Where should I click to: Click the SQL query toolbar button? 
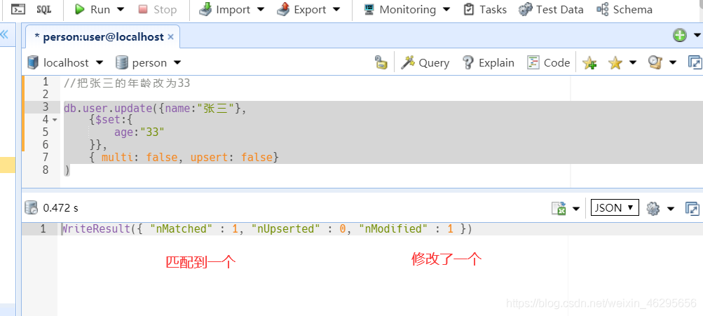pos(44,9)
